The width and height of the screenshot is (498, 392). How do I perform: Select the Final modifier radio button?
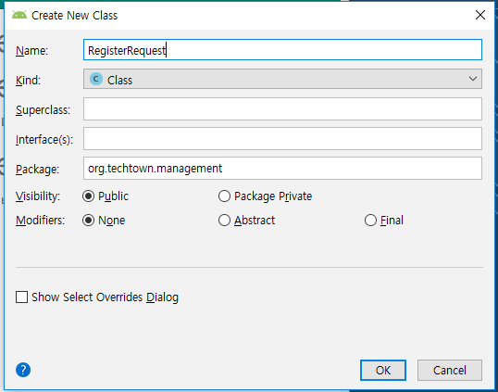click(x=370, y=220)
